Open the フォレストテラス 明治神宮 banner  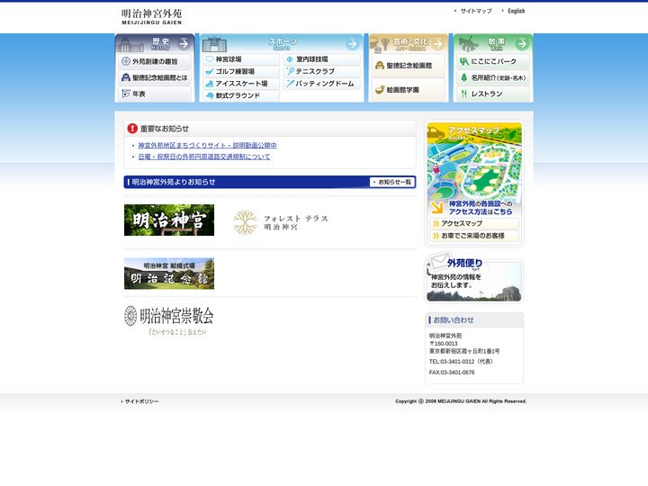[x=280, y=222]
